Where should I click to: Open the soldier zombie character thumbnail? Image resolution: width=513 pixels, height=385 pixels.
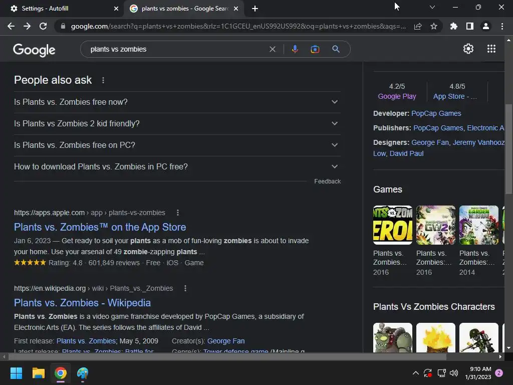[x=478, y=338]
